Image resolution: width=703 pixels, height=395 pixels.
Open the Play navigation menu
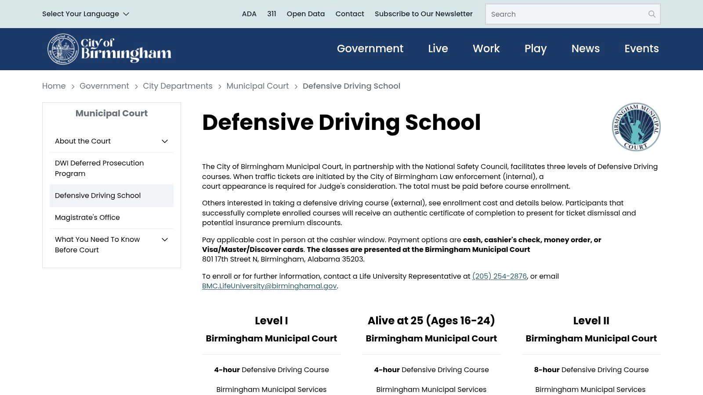(536, 49)
